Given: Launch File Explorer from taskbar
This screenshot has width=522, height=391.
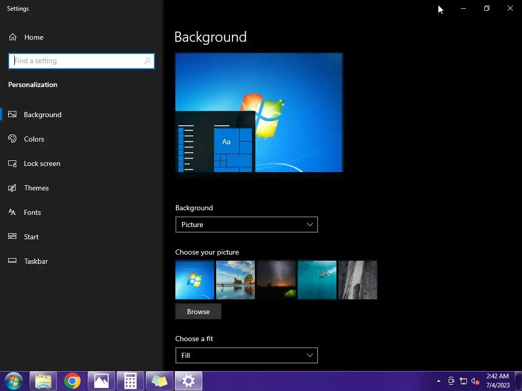Looking at the screenshot, I should point(43,381).
